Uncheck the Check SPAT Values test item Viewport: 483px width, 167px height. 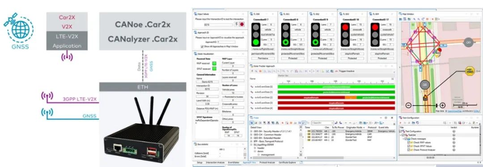click(409, 146)
